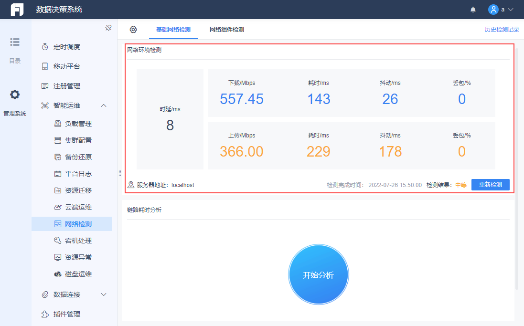Select 网络检测 submenu item
This screenshot has width=524, height=326.
tap(72, 224)
